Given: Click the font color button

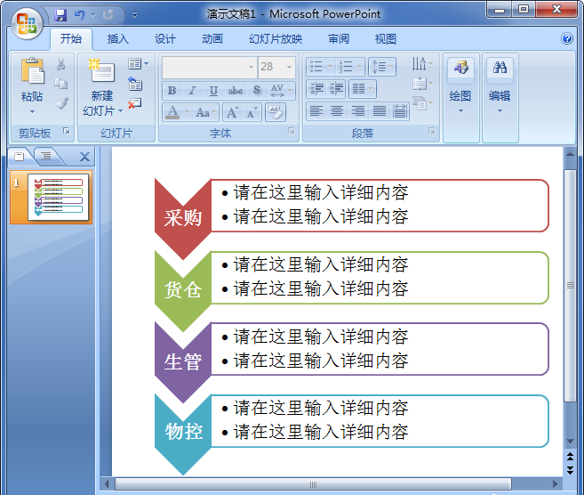Looking at the screenshot, I should point(172,112).
